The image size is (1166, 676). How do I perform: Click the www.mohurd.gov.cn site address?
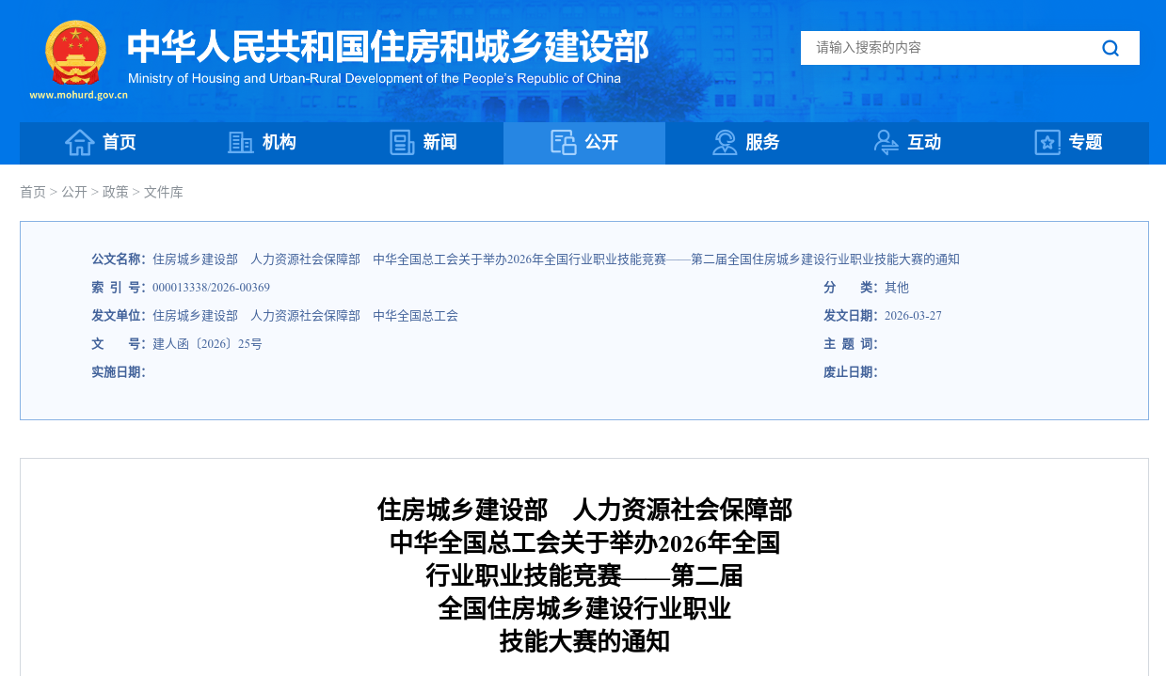78,95
